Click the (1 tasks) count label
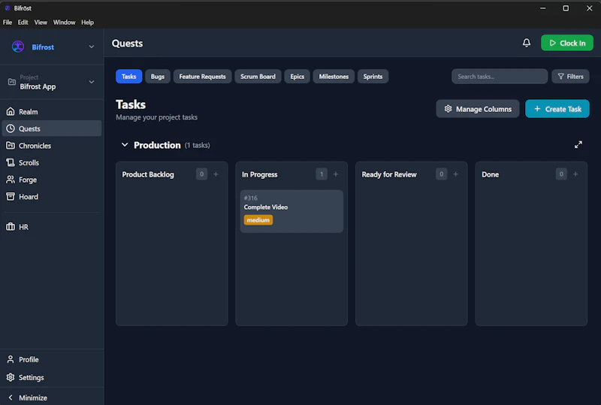601x405 pixels. (x=198, y=145)
